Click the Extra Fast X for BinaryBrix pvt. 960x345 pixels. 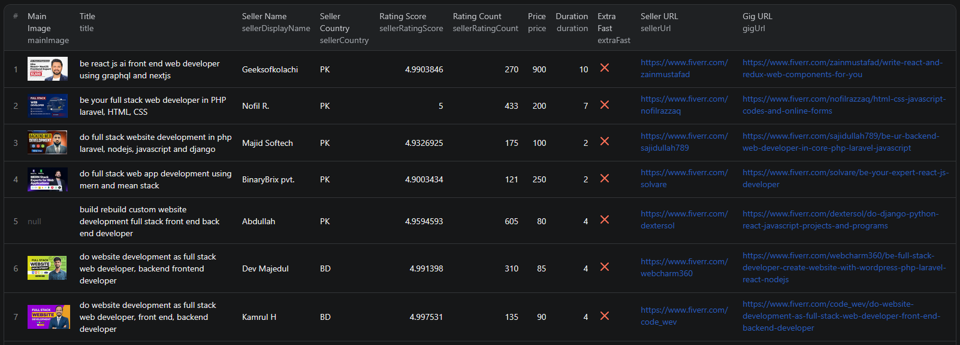[x=605, y=178]
